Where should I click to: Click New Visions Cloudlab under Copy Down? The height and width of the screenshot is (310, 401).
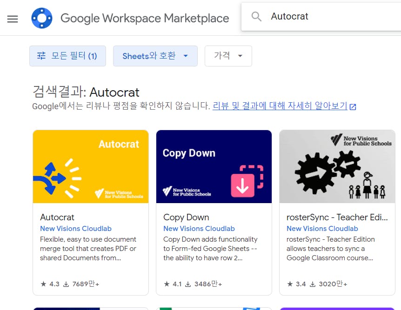199,229
